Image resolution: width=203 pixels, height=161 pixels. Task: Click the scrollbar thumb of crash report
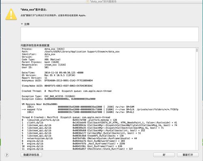pyautogui.click(x=197, y=50)
